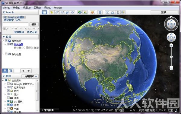181x114 pixels.
Task: Uncheck the 我的地点 checkbox
Action: coord(6,41)
